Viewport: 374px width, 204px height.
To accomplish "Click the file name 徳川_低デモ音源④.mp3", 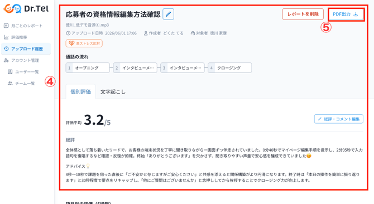I will [x=88, y=25].
